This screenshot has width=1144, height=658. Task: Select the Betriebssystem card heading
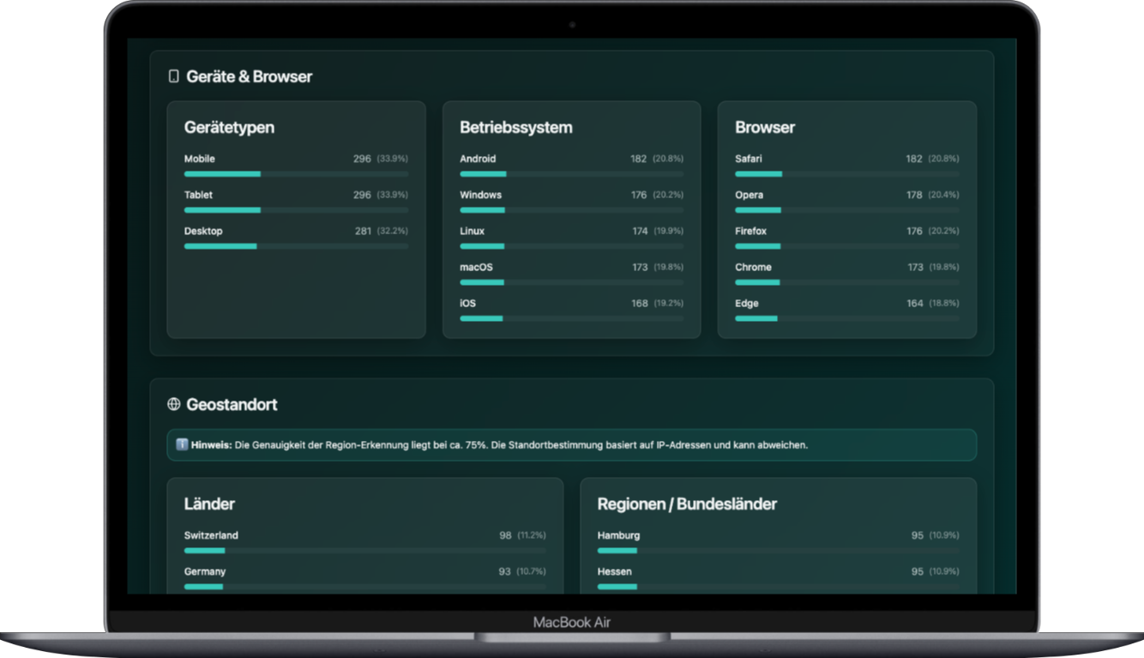coord(515,128)
